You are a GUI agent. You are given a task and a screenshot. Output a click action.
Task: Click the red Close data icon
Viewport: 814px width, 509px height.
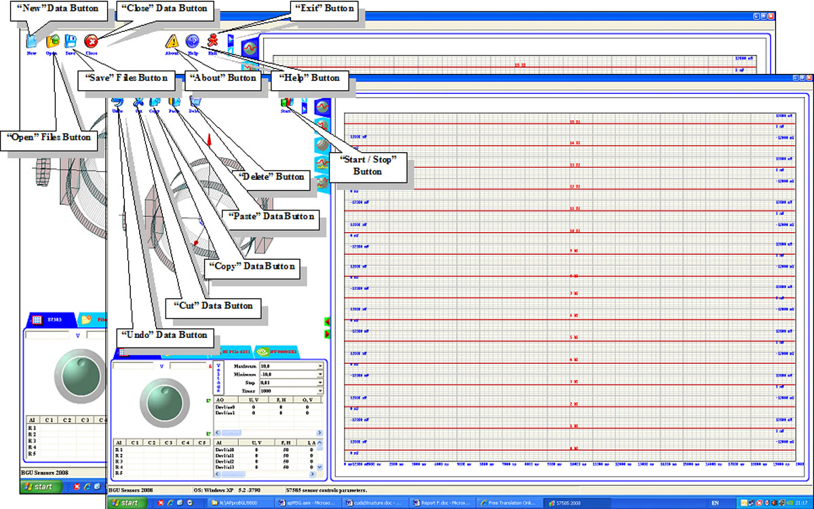91,41
